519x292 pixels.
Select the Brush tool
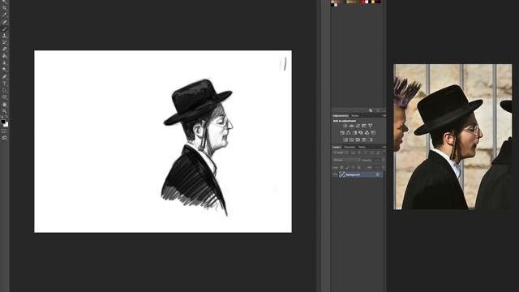point(4,29)
